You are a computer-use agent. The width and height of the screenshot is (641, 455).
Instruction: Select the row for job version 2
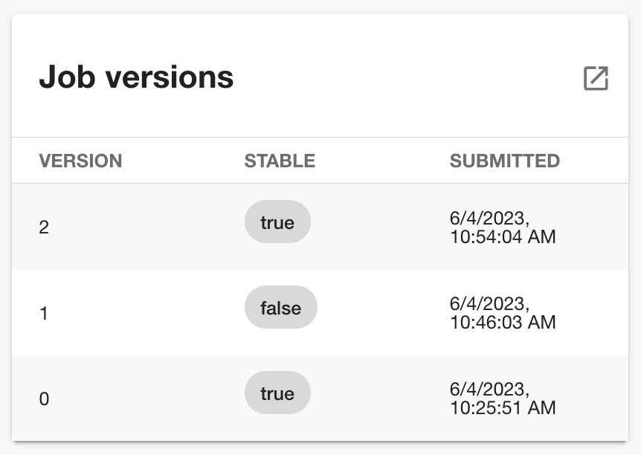click(x=320, y=227)
